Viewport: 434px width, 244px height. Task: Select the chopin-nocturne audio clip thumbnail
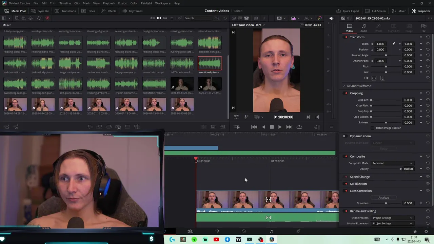pos(126,84)
